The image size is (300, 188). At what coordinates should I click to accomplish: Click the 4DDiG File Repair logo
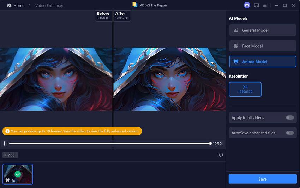[x=135, y=5]
